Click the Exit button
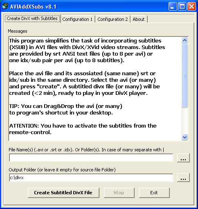The width and height of the screenshot is (198, 209). click(154, 193)
